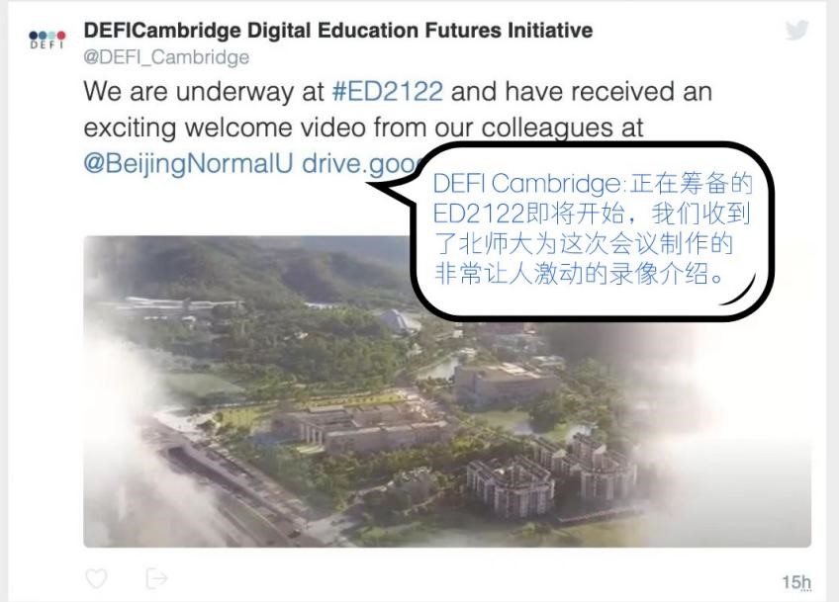This screenshot has width=839, height=602.
Task: Click the speech bubble's pointed tail
Action: pyautogui.click(x=391, y=191)
